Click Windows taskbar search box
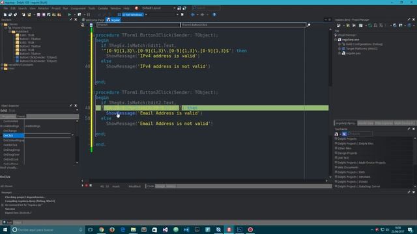This screenshot has width=417, height=234. click(x=48, y=229)
